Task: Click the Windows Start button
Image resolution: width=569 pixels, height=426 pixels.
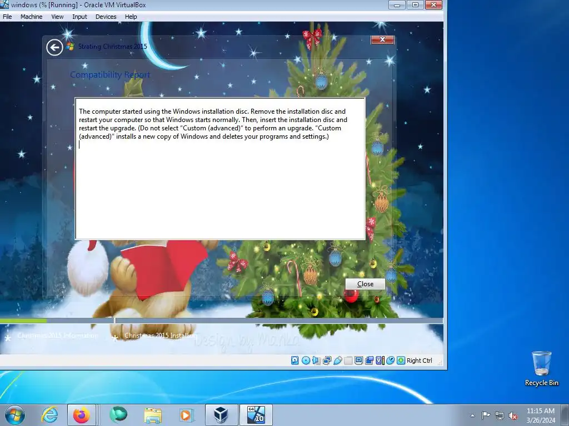Action: 15,415
